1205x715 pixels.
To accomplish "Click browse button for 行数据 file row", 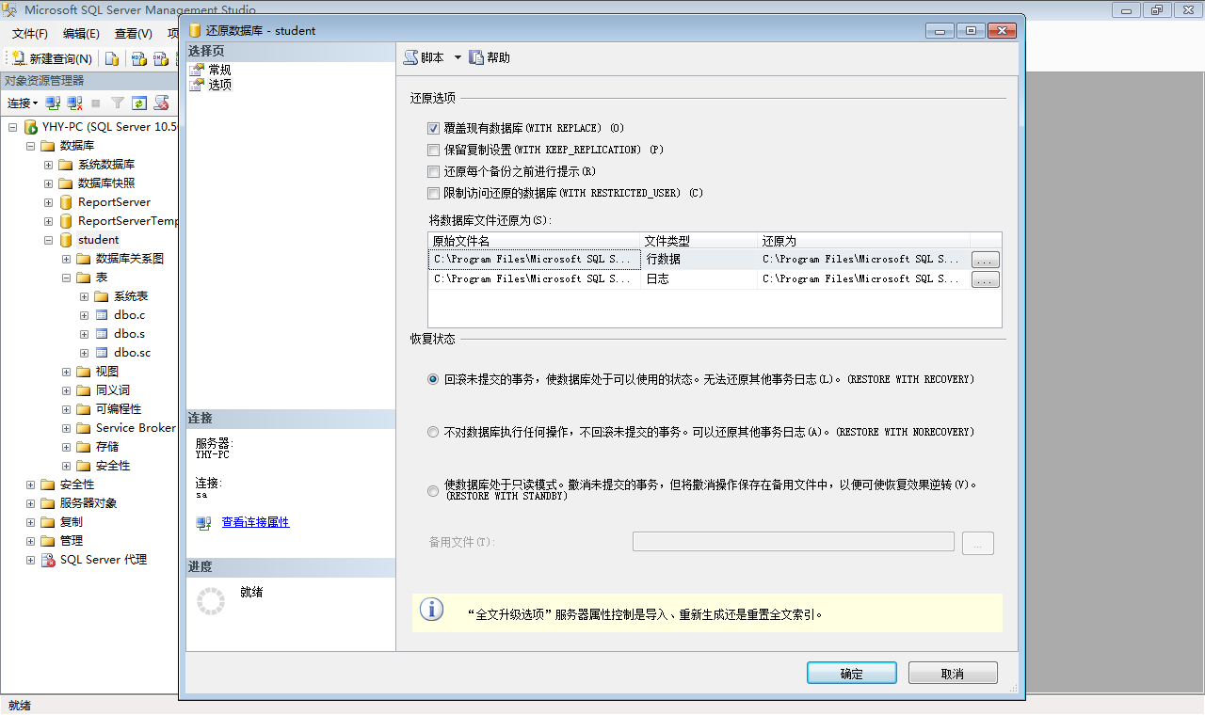I will tap(985, 259).
